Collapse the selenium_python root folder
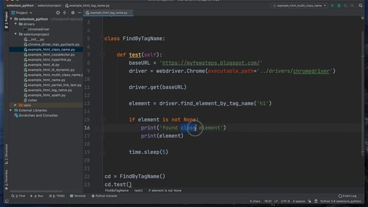 [11, 19]
